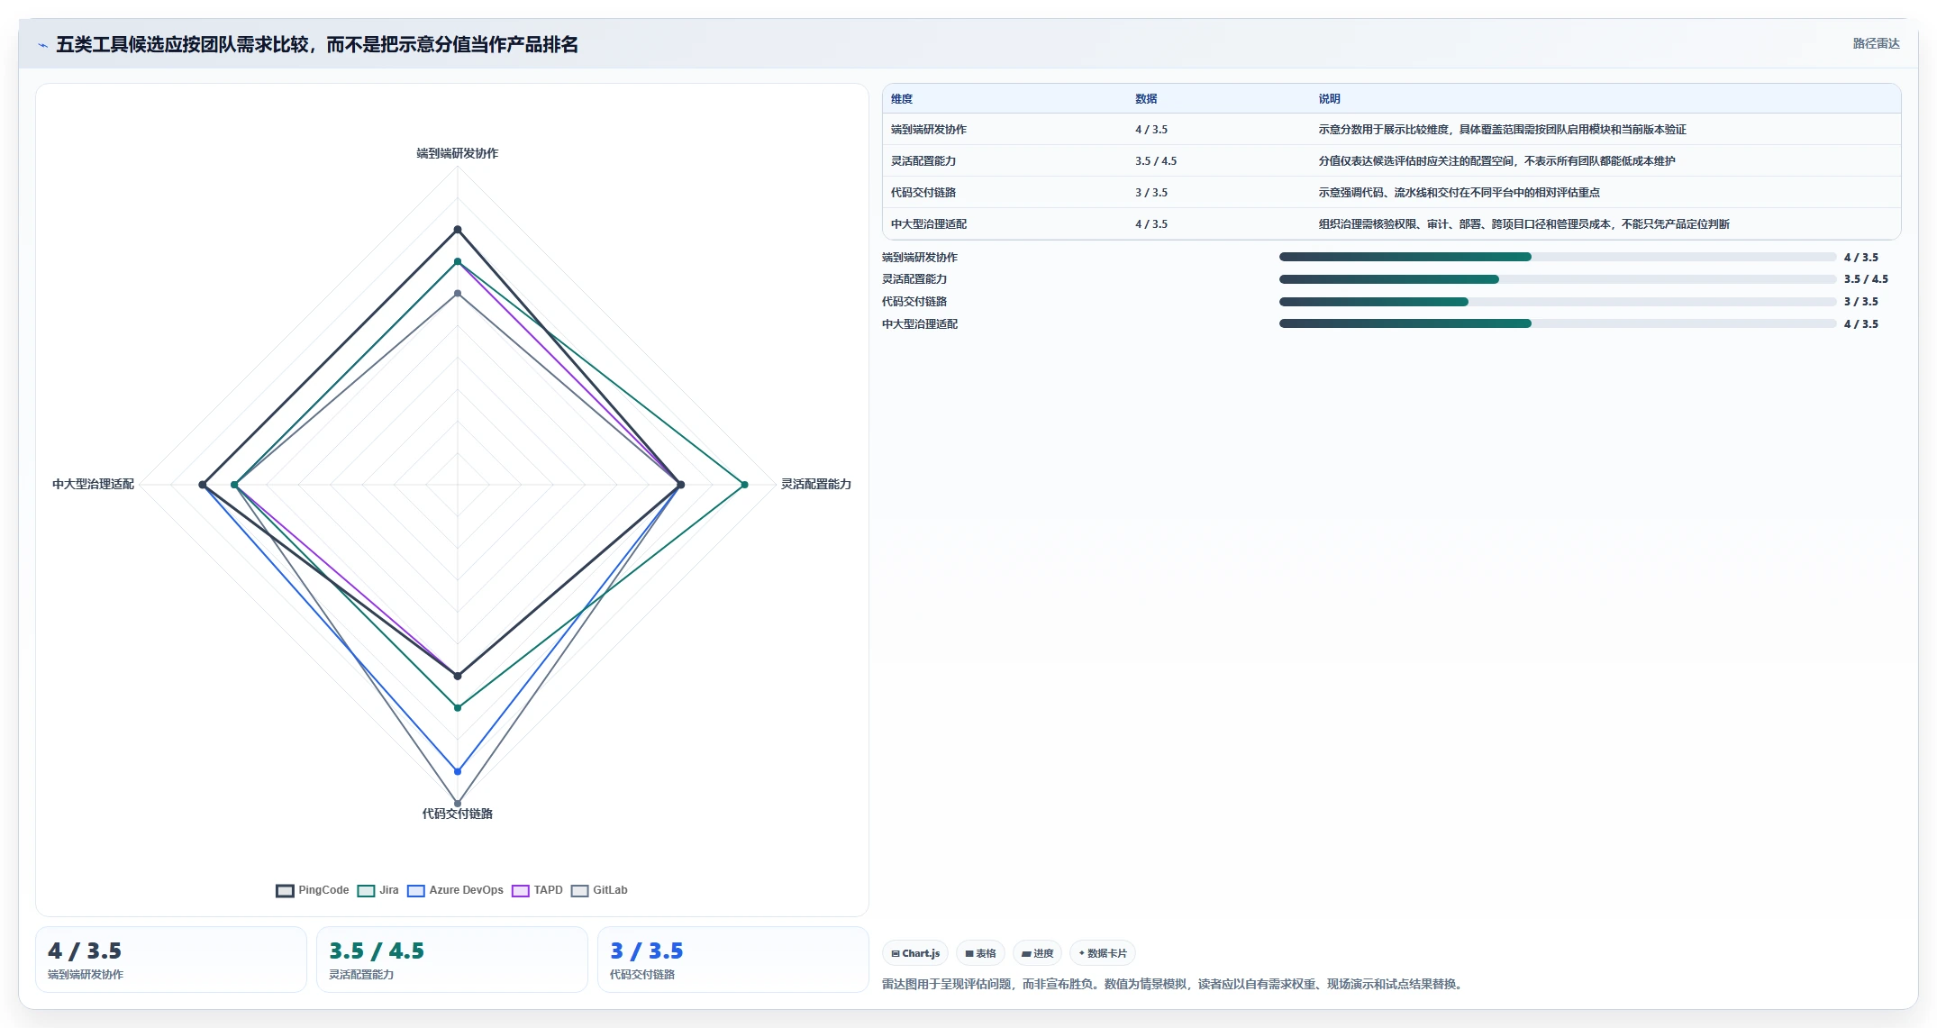Click radar axis label 中大型治理适配

point(93,485)
